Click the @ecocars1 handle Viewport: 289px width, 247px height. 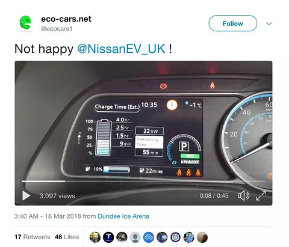[57, 29]
